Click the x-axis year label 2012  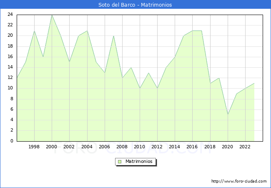tap(157, 147)
